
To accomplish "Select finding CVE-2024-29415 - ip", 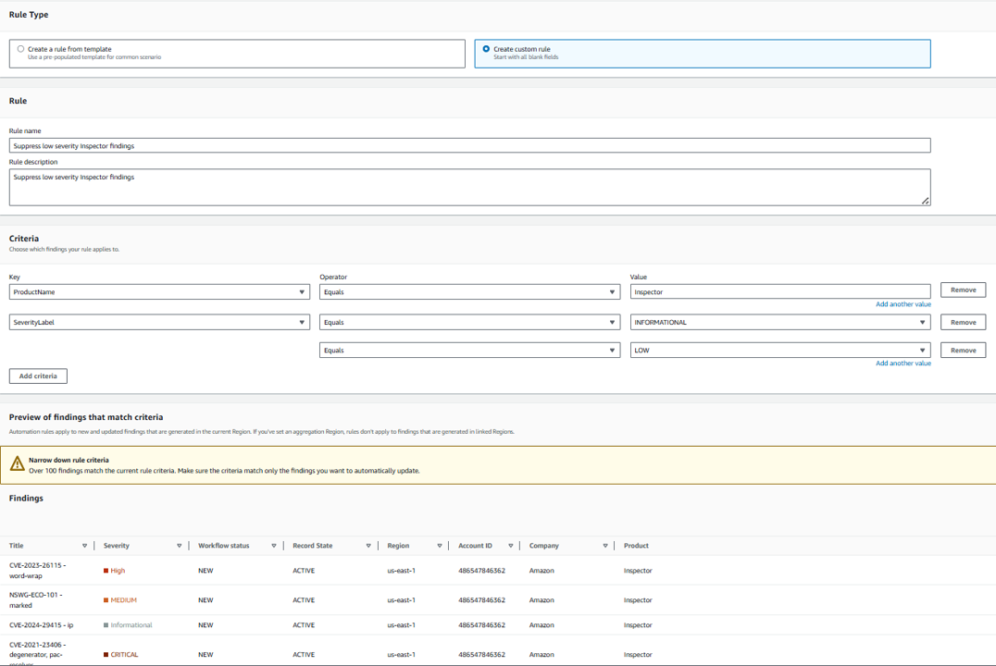I will click(x=42, y=625).
